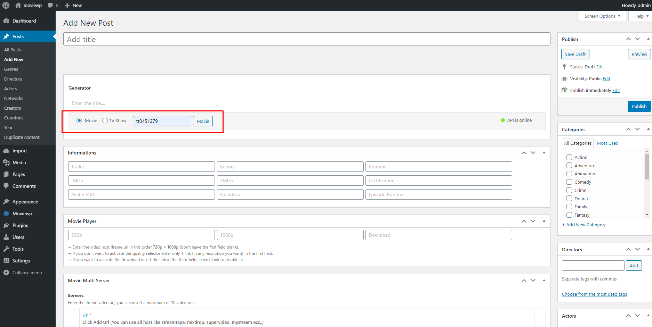Check the Comedy category checkbox
Image resolution: width=652 pixels, height=327 pixels.
569,182
